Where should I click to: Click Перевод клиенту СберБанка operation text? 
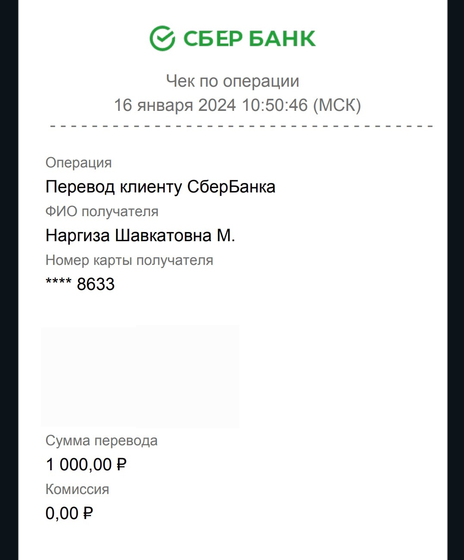pos(160,187)
